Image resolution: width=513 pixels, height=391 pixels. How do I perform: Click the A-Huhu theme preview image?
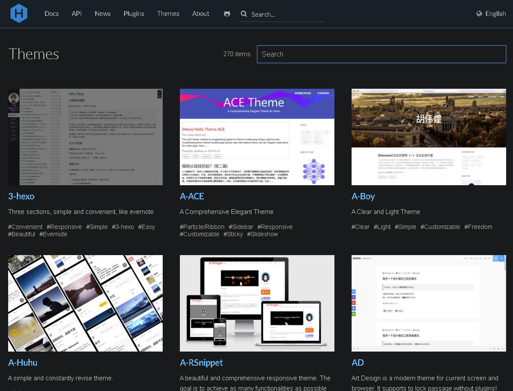pyautogui.click(x=85, y=303)
